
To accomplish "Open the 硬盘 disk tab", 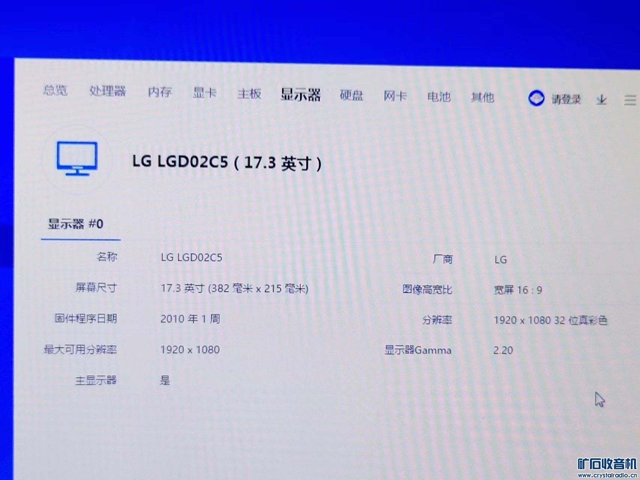I will (x=352, y=95).
